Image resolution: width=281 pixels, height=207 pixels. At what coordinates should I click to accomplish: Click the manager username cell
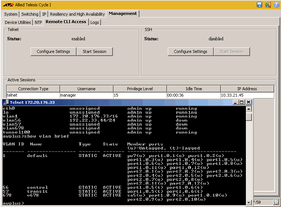point(86,95)
